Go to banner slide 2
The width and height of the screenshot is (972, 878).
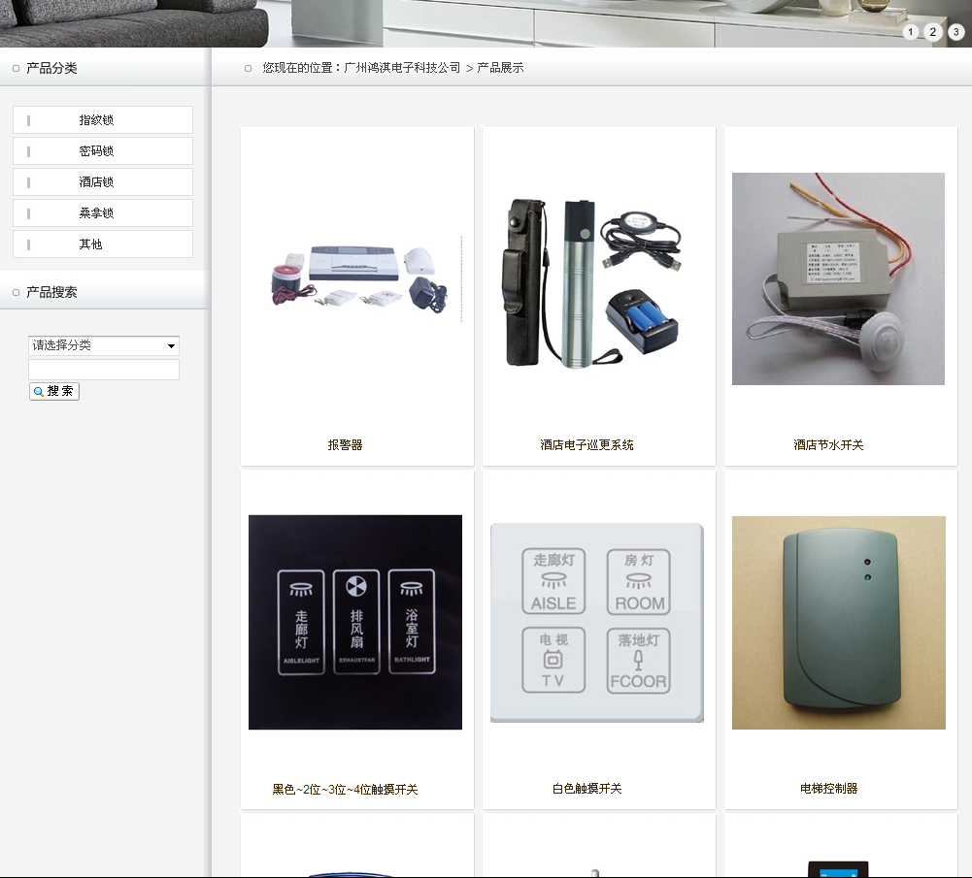pyautogui.click(x=933, y=32)
